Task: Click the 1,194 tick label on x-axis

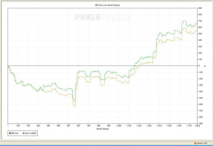Action: pyautogui.click(x=129, y=126)
